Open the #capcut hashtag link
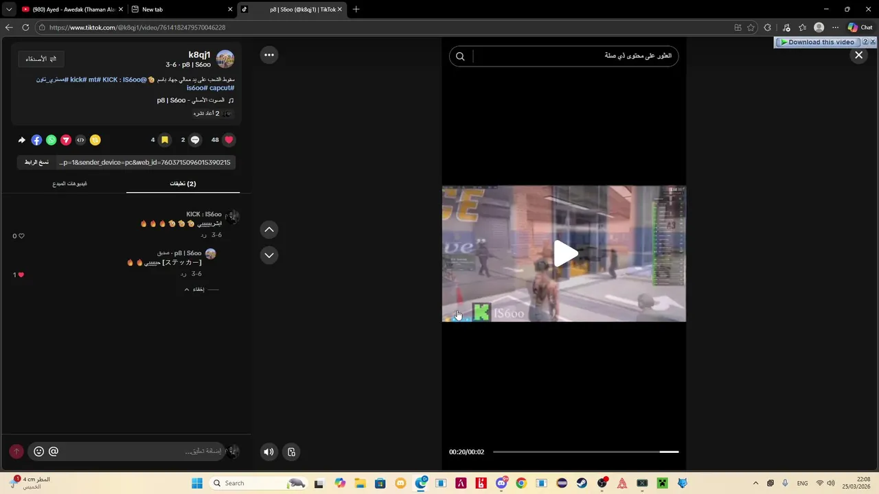This screenshot has width=879, height=494. click(x=222, y=88)
